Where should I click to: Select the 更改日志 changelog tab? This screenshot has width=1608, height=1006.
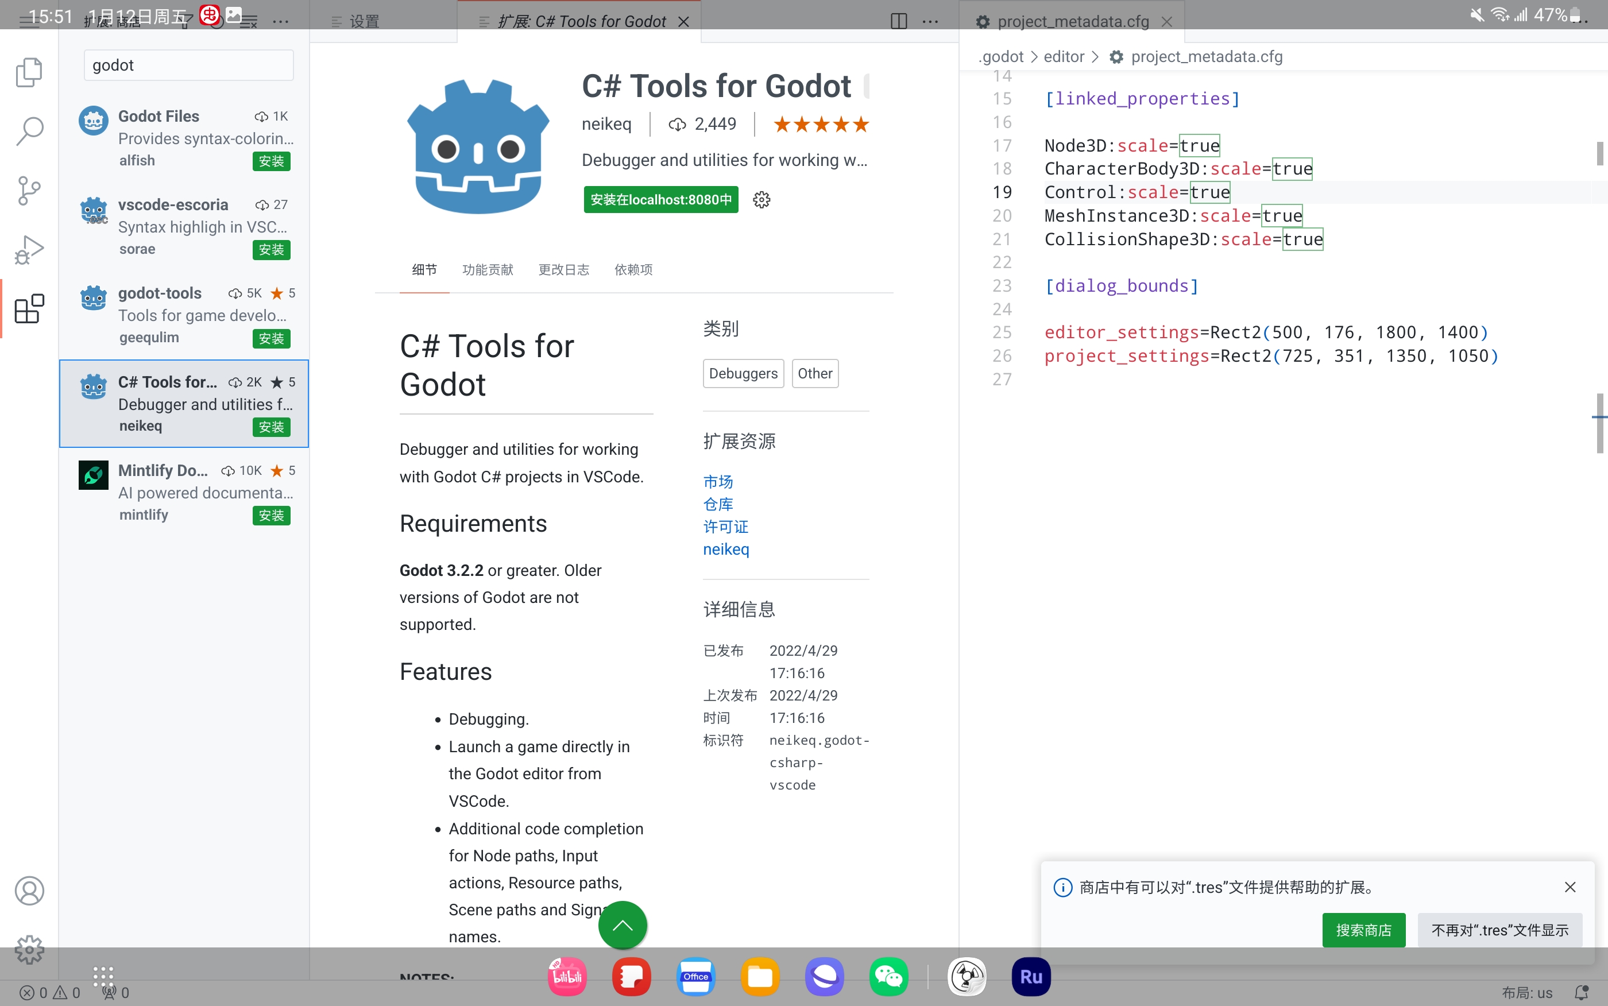(x=563, y=269)
